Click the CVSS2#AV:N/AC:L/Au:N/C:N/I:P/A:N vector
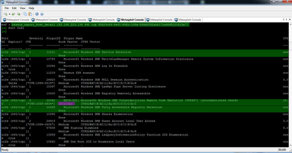Image resolution: width=292 pixels, height=153 pixels. coord(108,131)
